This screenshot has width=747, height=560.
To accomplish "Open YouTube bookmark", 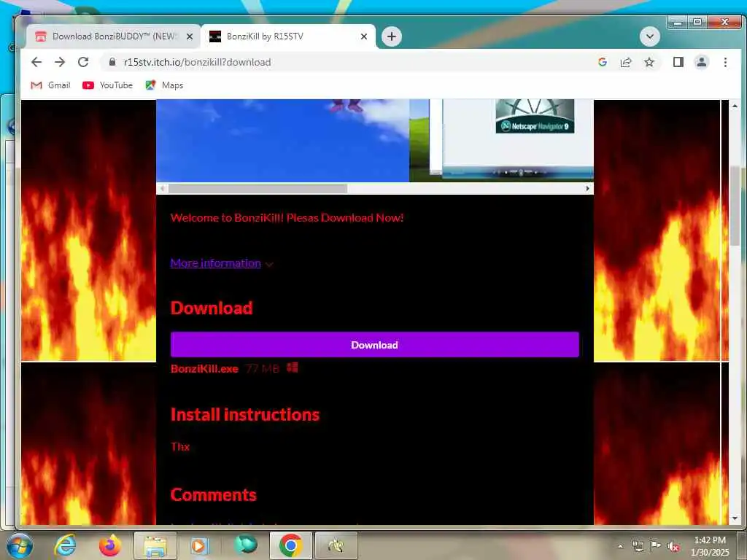I will tap(108, 85).
